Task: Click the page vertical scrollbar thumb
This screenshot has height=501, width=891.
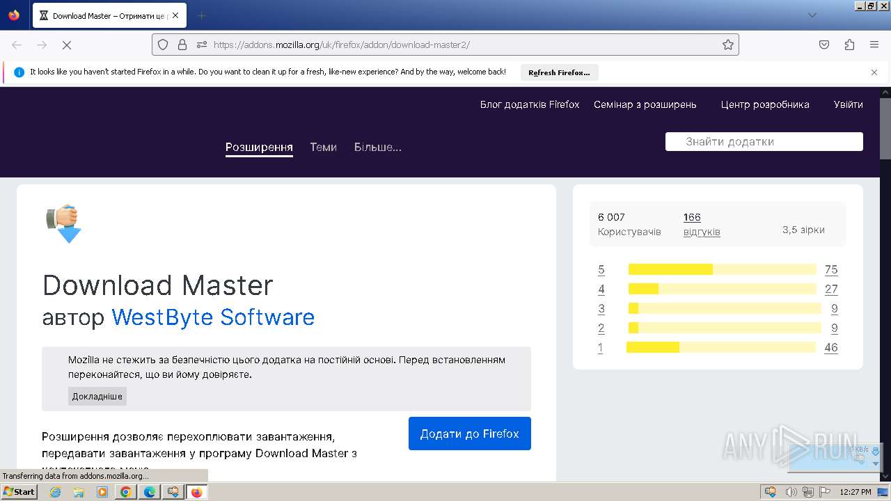Action: click(x=885, y=129)
